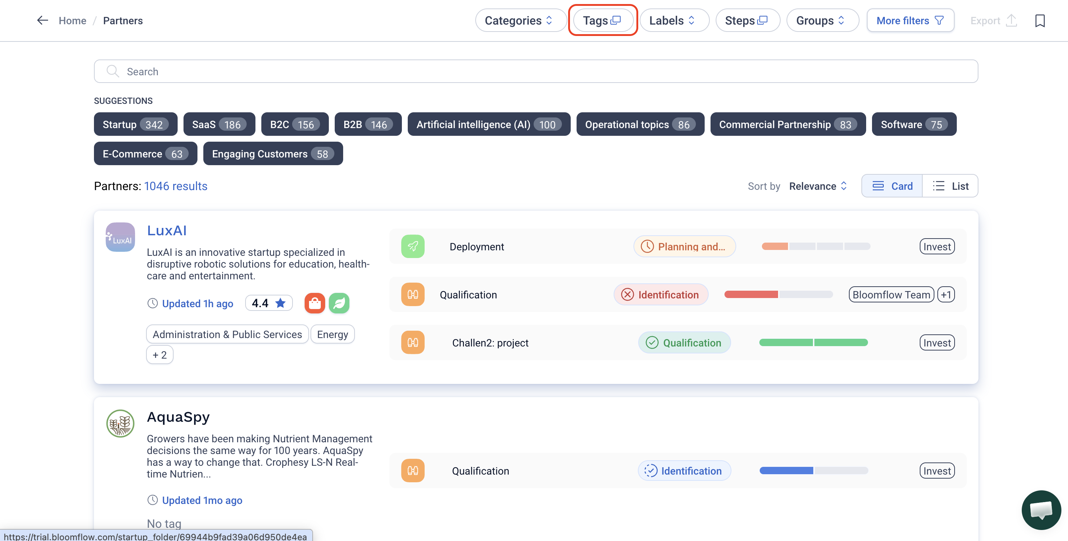Open the More filters panel

pos(910,20)
